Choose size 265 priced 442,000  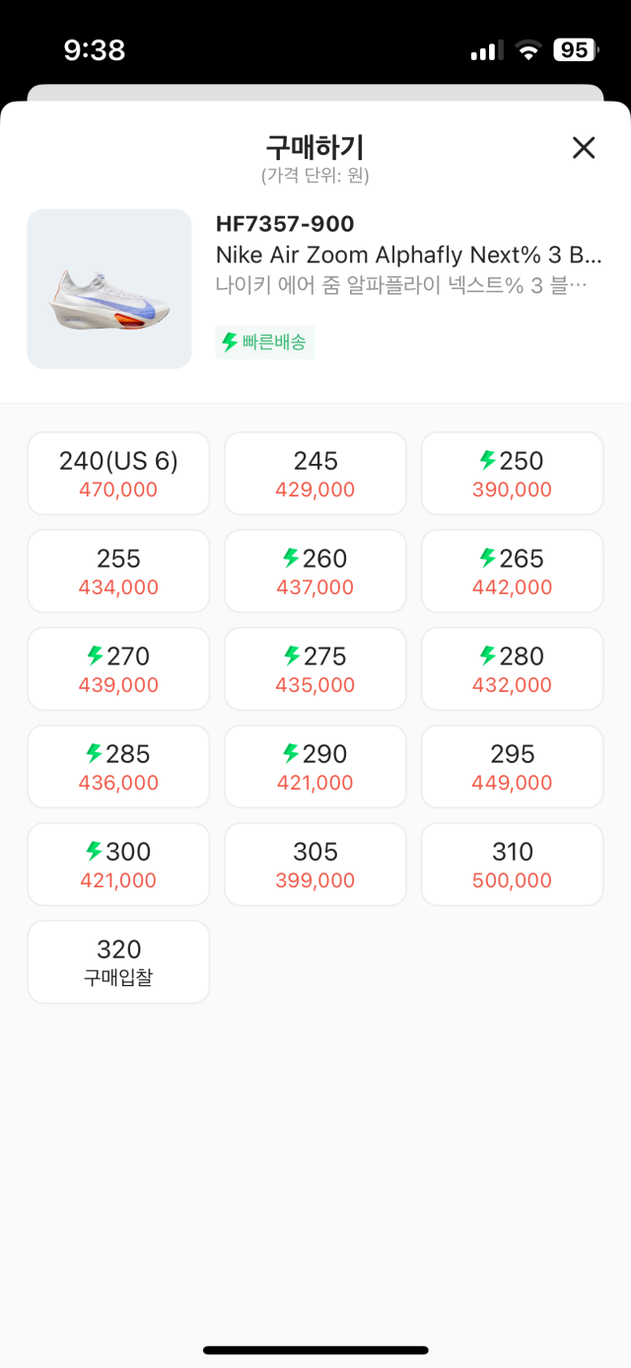pos(512,571)
